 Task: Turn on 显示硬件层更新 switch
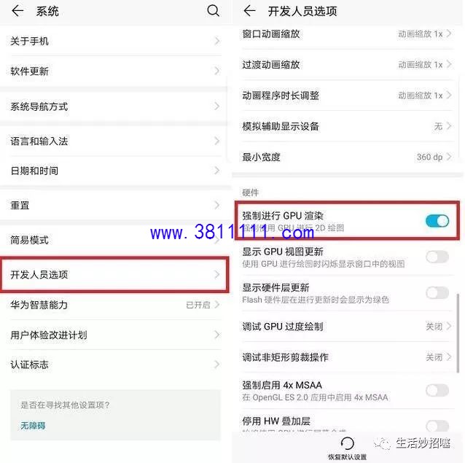437,293
